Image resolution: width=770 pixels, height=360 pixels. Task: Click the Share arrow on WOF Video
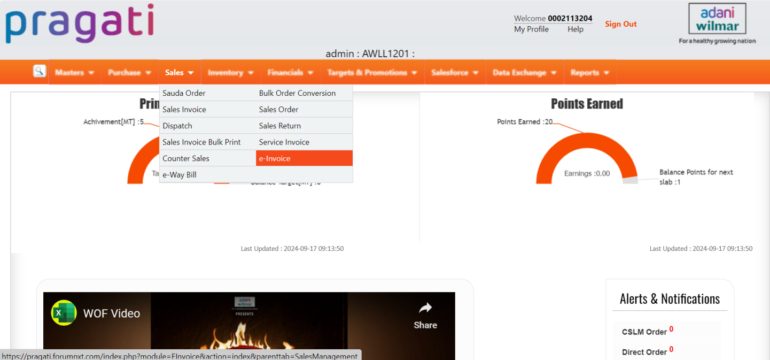pos(425,315)
